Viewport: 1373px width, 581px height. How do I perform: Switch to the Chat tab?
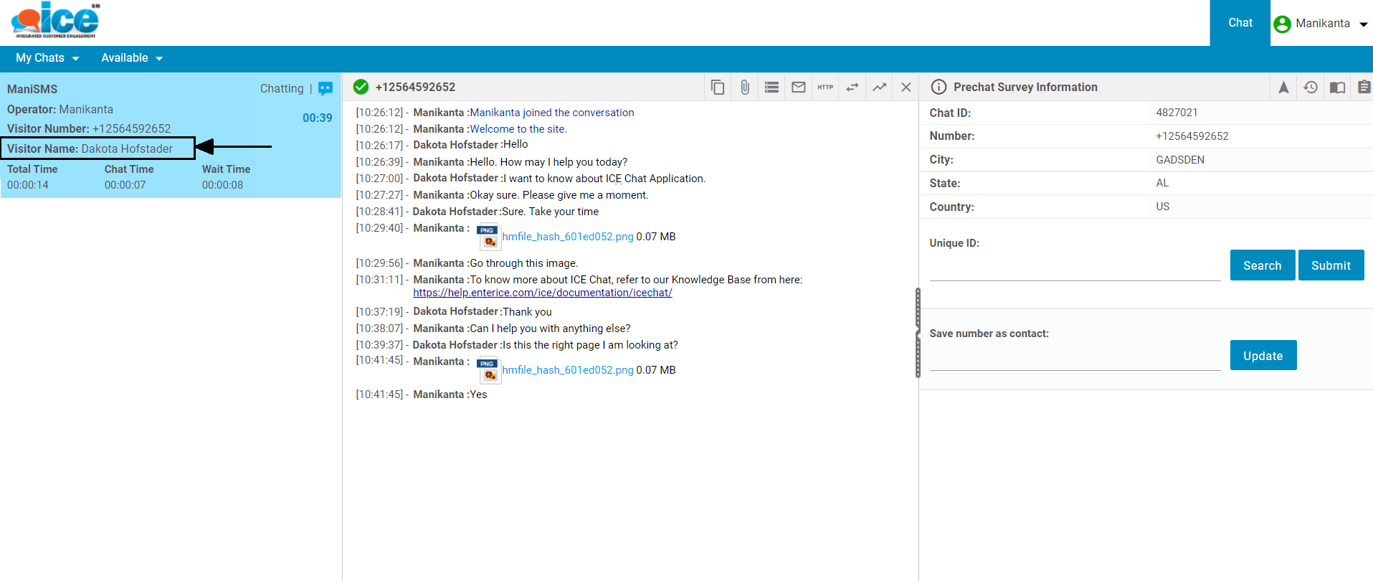click(x=1240, y=23)
